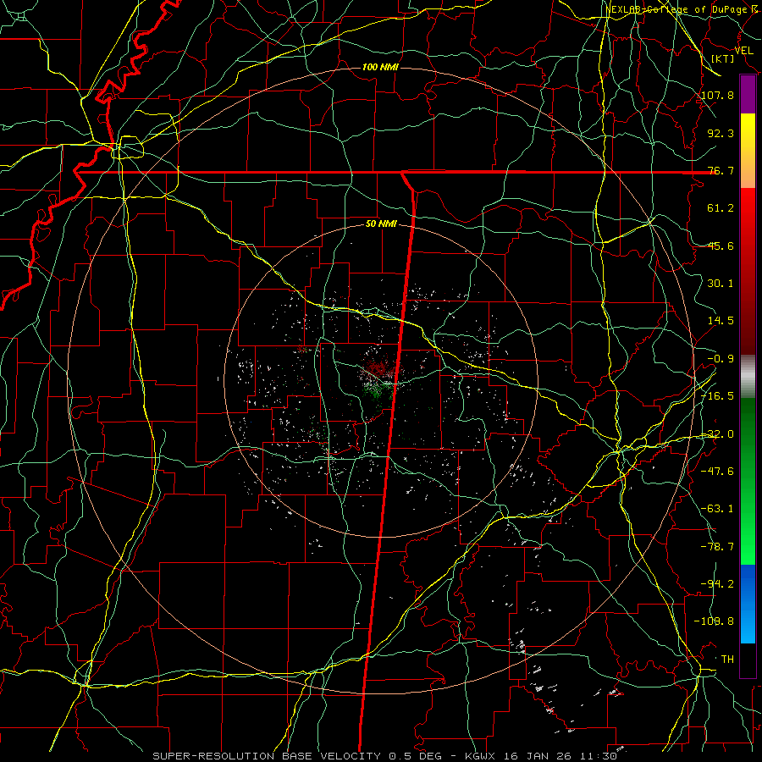Image resolution: width=762 pixels, height=762 pixels.
Task: Select the -94.2 legend value
Action: click(x=718, y=584)
